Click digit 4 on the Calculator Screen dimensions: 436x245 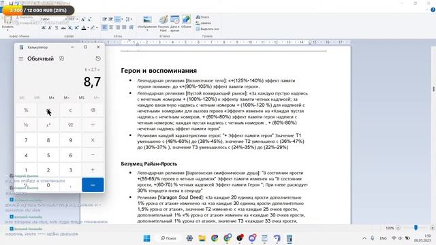click(x=26, y=154)
